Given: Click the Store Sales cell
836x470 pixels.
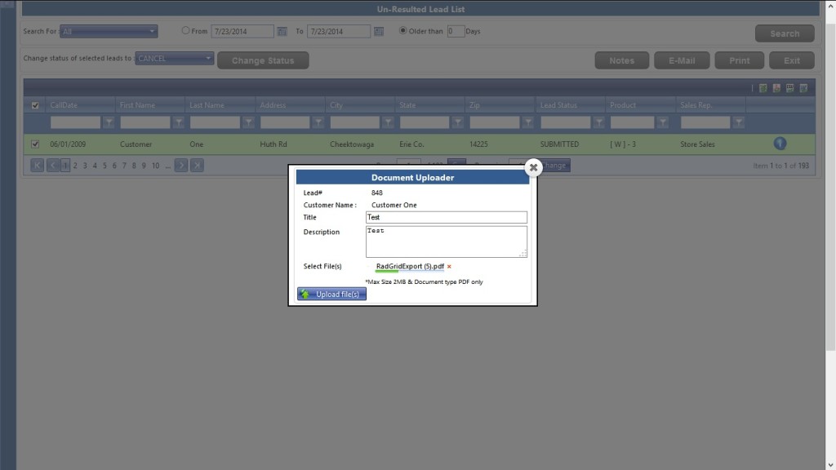Looking at the screenshot, I should 697,144.
